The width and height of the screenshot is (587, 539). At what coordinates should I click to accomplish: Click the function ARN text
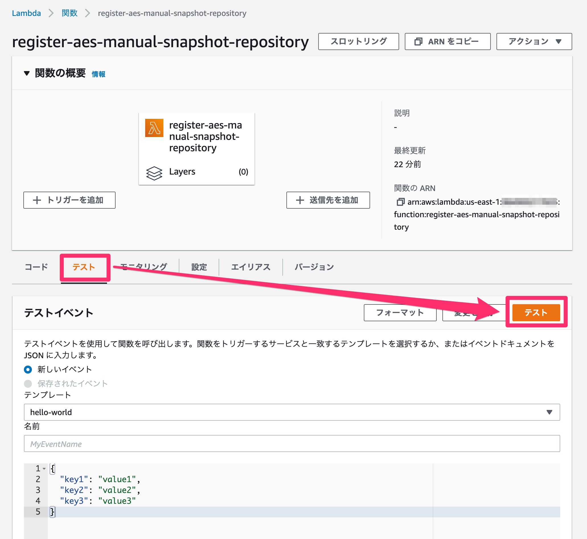click(477, 214)
